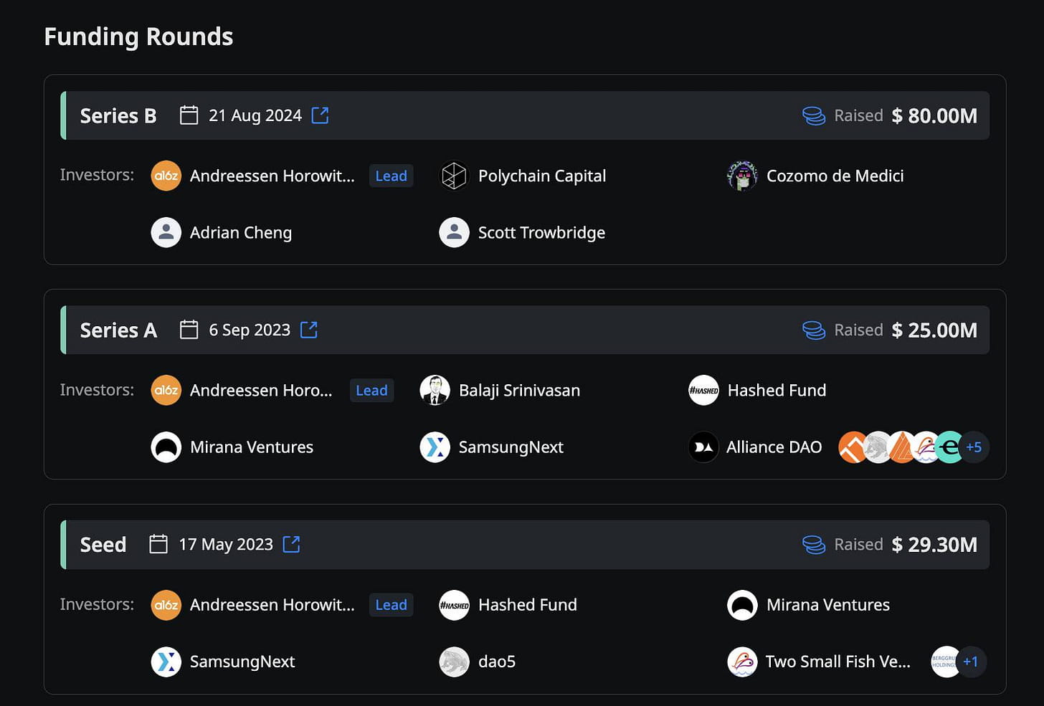This screenshot has width=1044, height=706.
Task: Open Scott Trowbridge investor profile
Action: click(541, 232)
